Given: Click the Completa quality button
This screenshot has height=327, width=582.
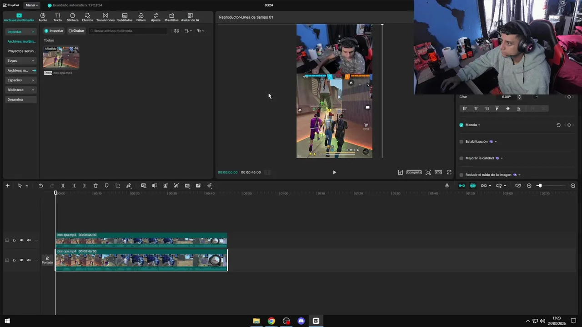Looking at the screenshot, I should (414, 173).
